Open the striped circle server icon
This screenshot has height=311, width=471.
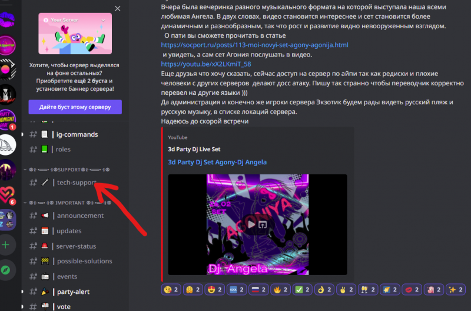point(7,70)
